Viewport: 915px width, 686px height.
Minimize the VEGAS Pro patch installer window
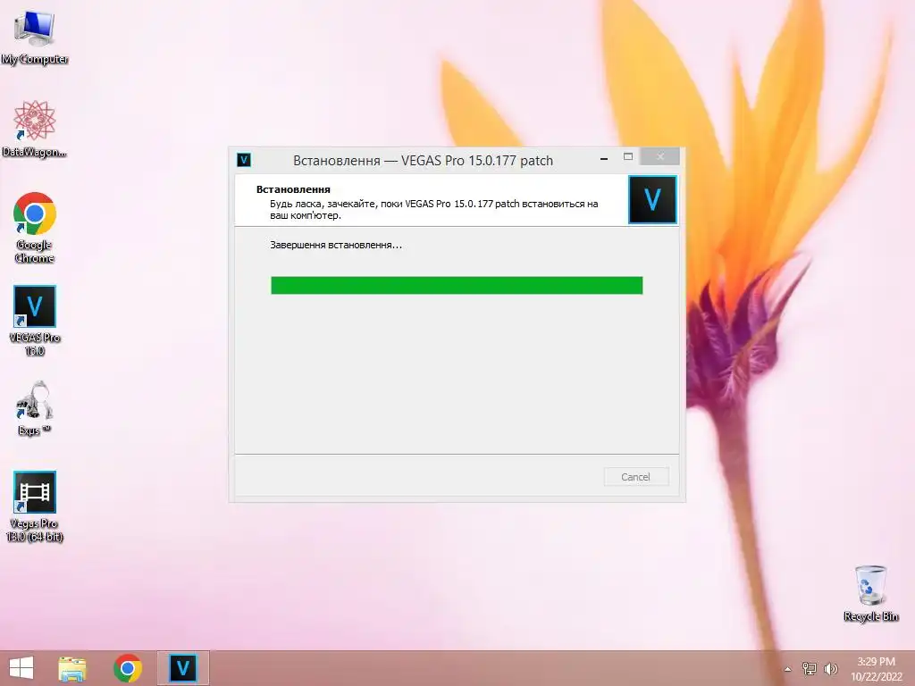604,159
